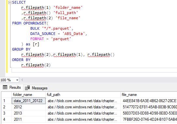This screenshot has height=124, width=177.
Task: Select full_path cell in row 2
Action: coord(83,107)
